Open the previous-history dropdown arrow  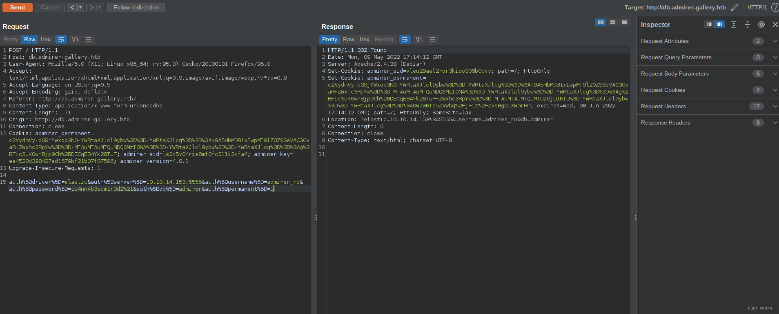(x=80, y=7)
